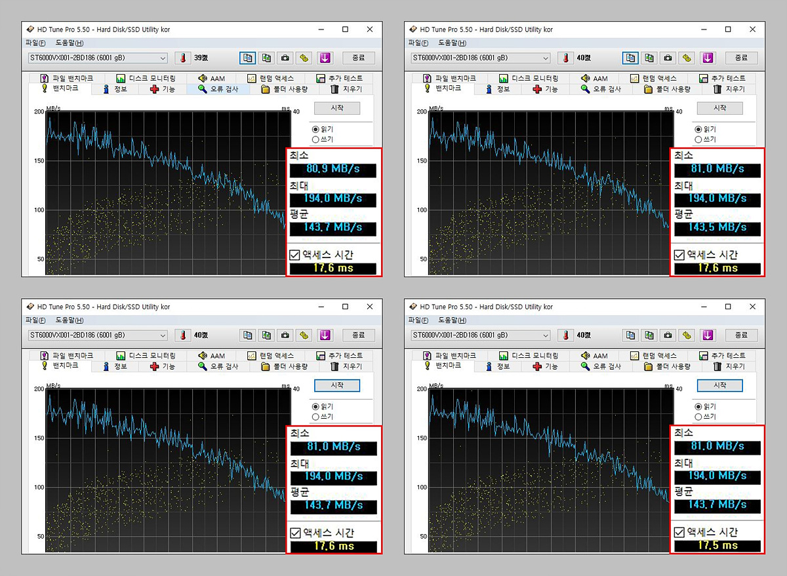This screenshot has height=576, width=787.
Task: Click 시작 button in top-right window
Action: click(x=720, y=108)
